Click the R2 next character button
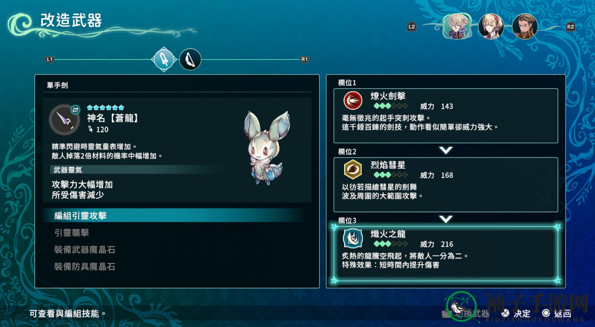This screenshot has width=595, height=327. coord(570,27)
